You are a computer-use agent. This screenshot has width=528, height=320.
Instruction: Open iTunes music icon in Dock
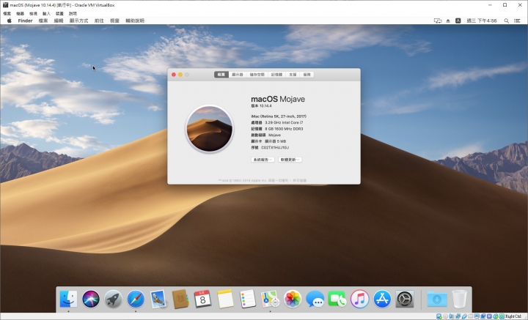pyautogui.click(x=359, y=299)
